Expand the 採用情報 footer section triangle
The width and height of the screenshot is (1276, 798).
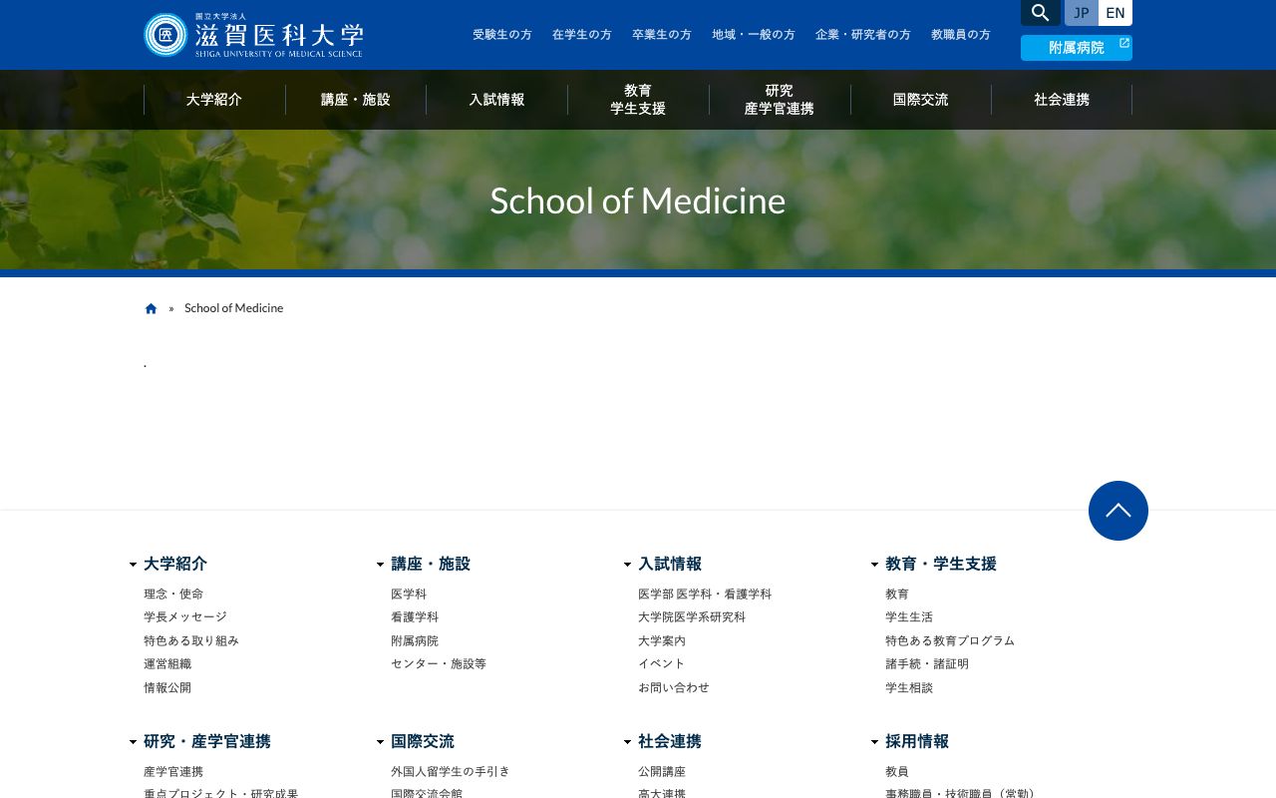(874, 742)
